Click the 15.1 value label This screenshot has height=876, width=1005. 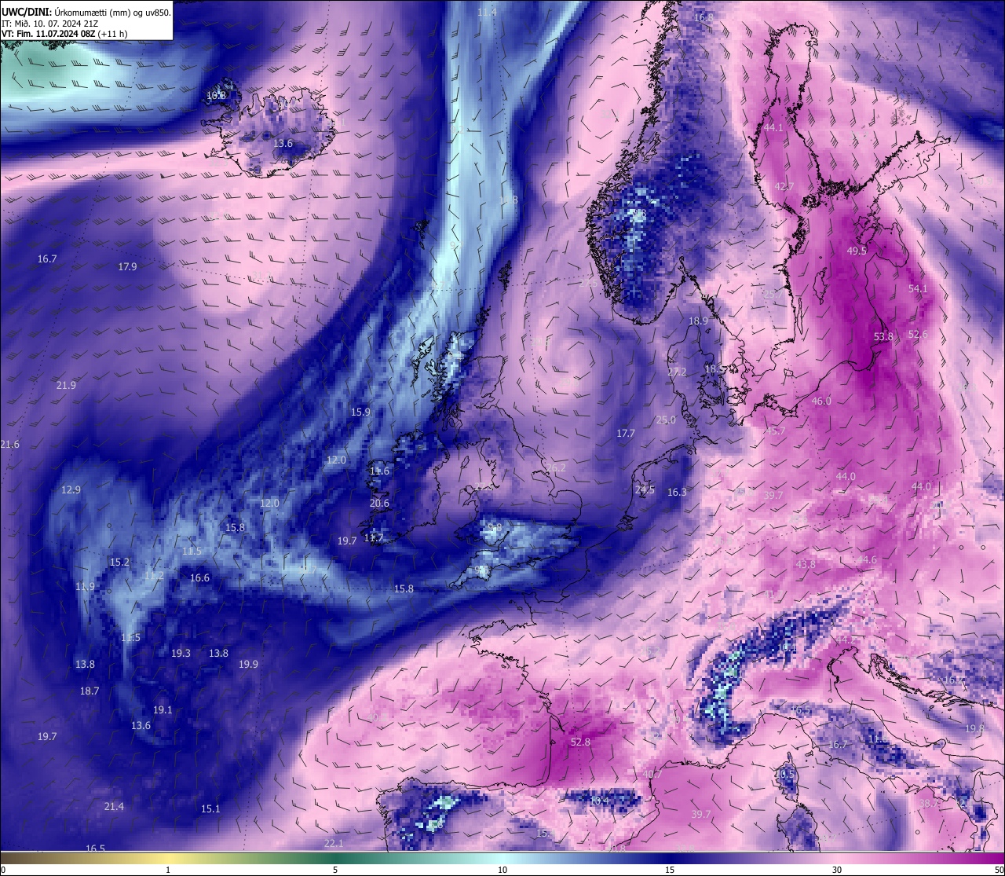point(210,808)
